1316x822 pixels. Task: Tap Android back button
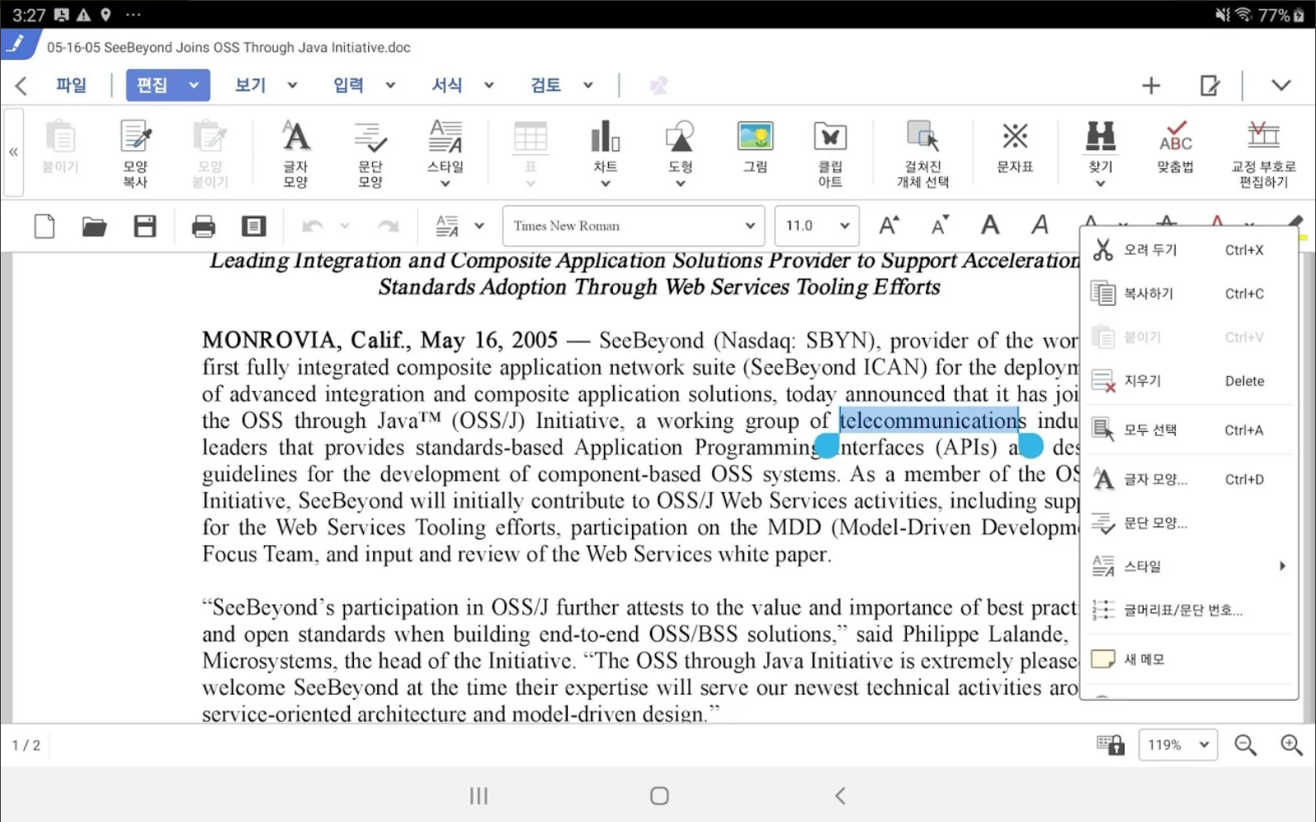tap(840, 796)
